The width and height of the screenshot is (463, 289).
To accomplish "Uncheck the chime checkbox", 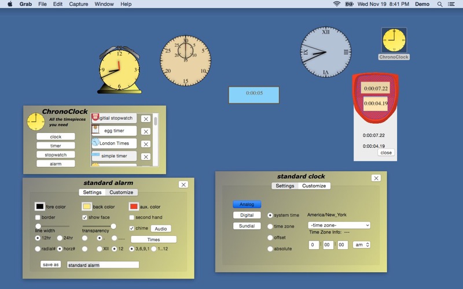I will (132, 228).
